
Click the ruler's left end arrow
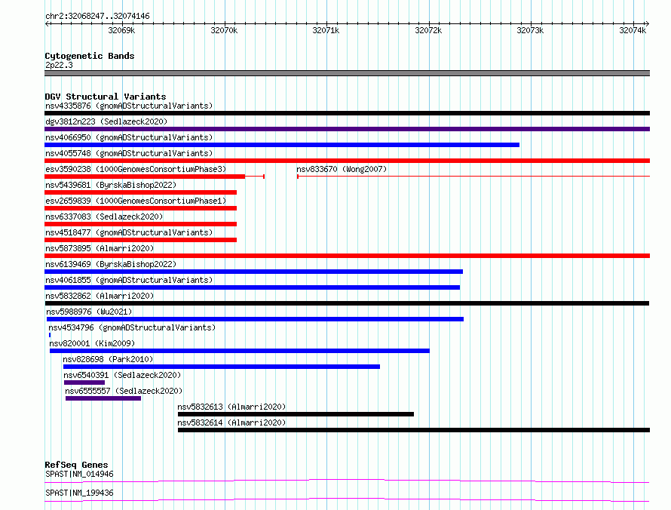click(x=47, y=24)
